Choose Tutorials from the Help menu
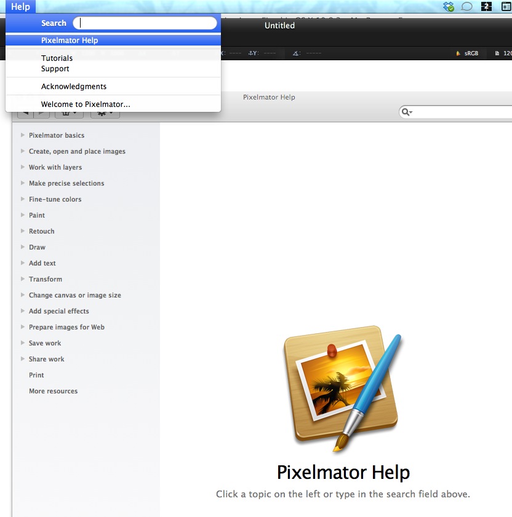This screenshot has width=512, height=517. point(113,58)
